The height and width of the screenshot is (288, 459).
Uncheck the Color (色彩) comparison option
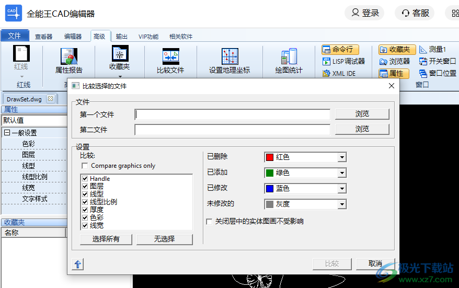pyautogui.click(x=85, y=217)
